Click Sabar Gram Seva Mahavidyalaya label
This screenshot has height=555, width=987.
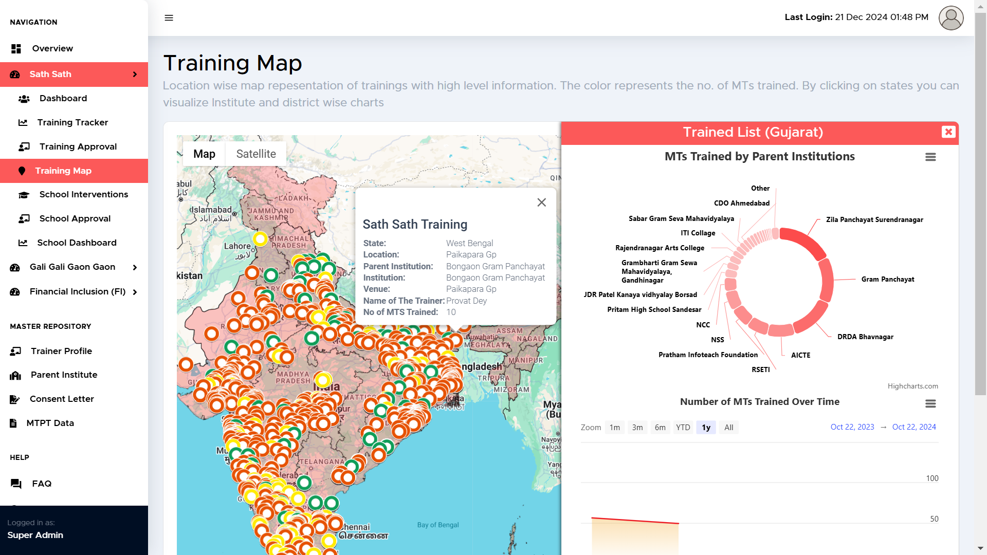681,218
